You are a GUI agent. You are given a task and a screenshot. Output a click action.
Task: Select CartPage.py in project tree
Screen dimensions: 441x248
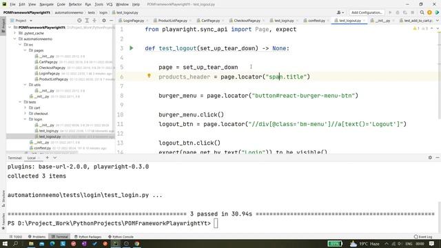(x=48, y=62)
